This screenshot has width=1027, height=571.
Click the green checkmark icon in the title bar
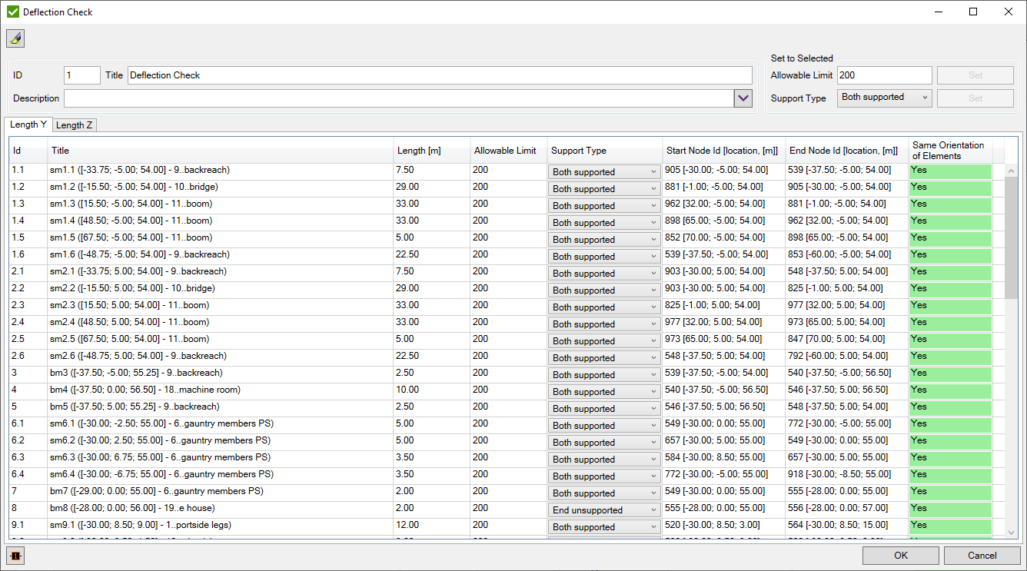coord(12,12)
